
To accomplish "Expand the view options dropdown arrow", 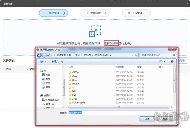I will (x=165, y=61).
